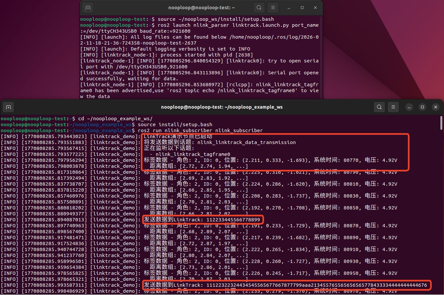This screenshot has height=295, width=444.
Task: Open search in the nooploop_example_ws terminal
Action: (379, 107)
